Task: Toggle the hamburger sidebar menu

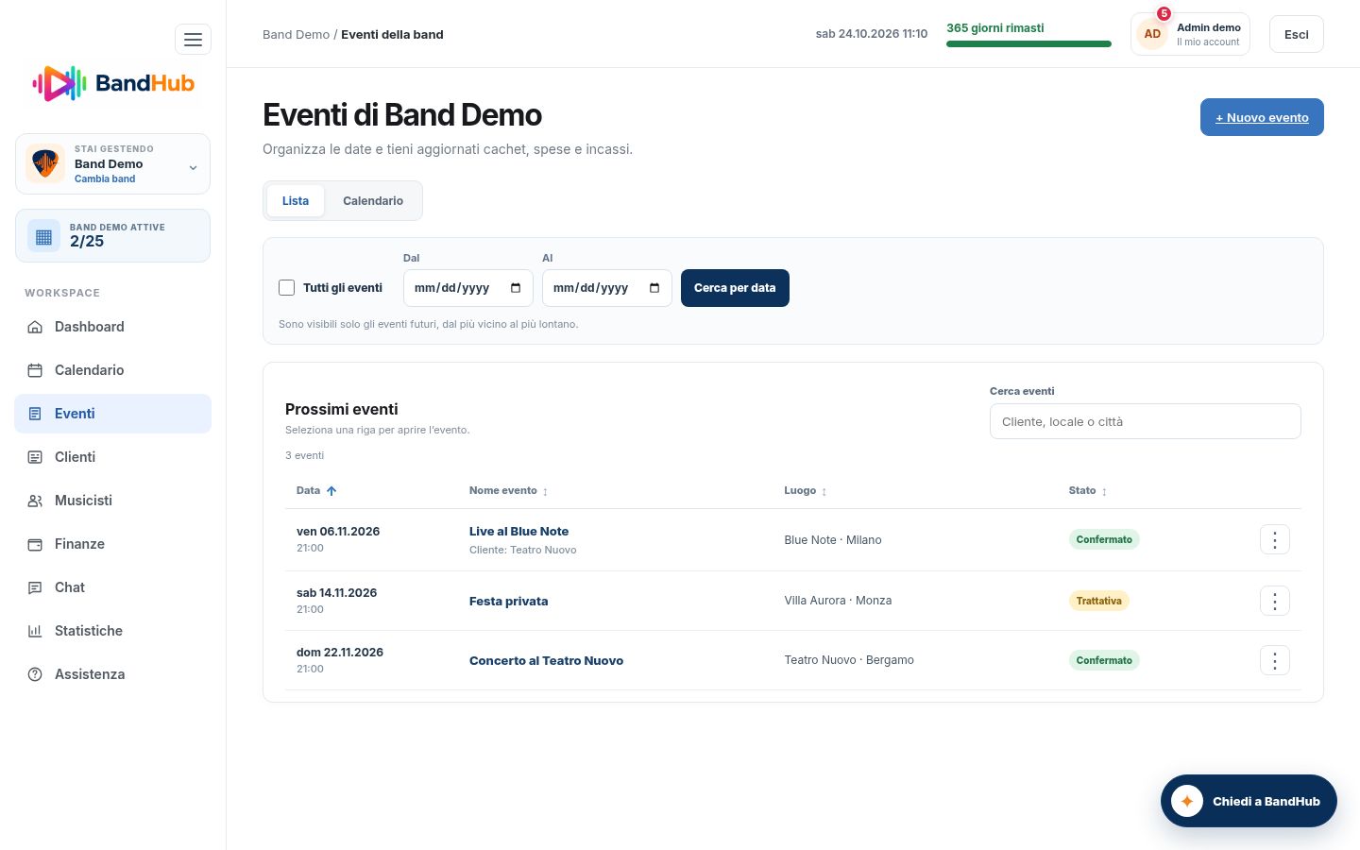Action: [x=193, y=40]
